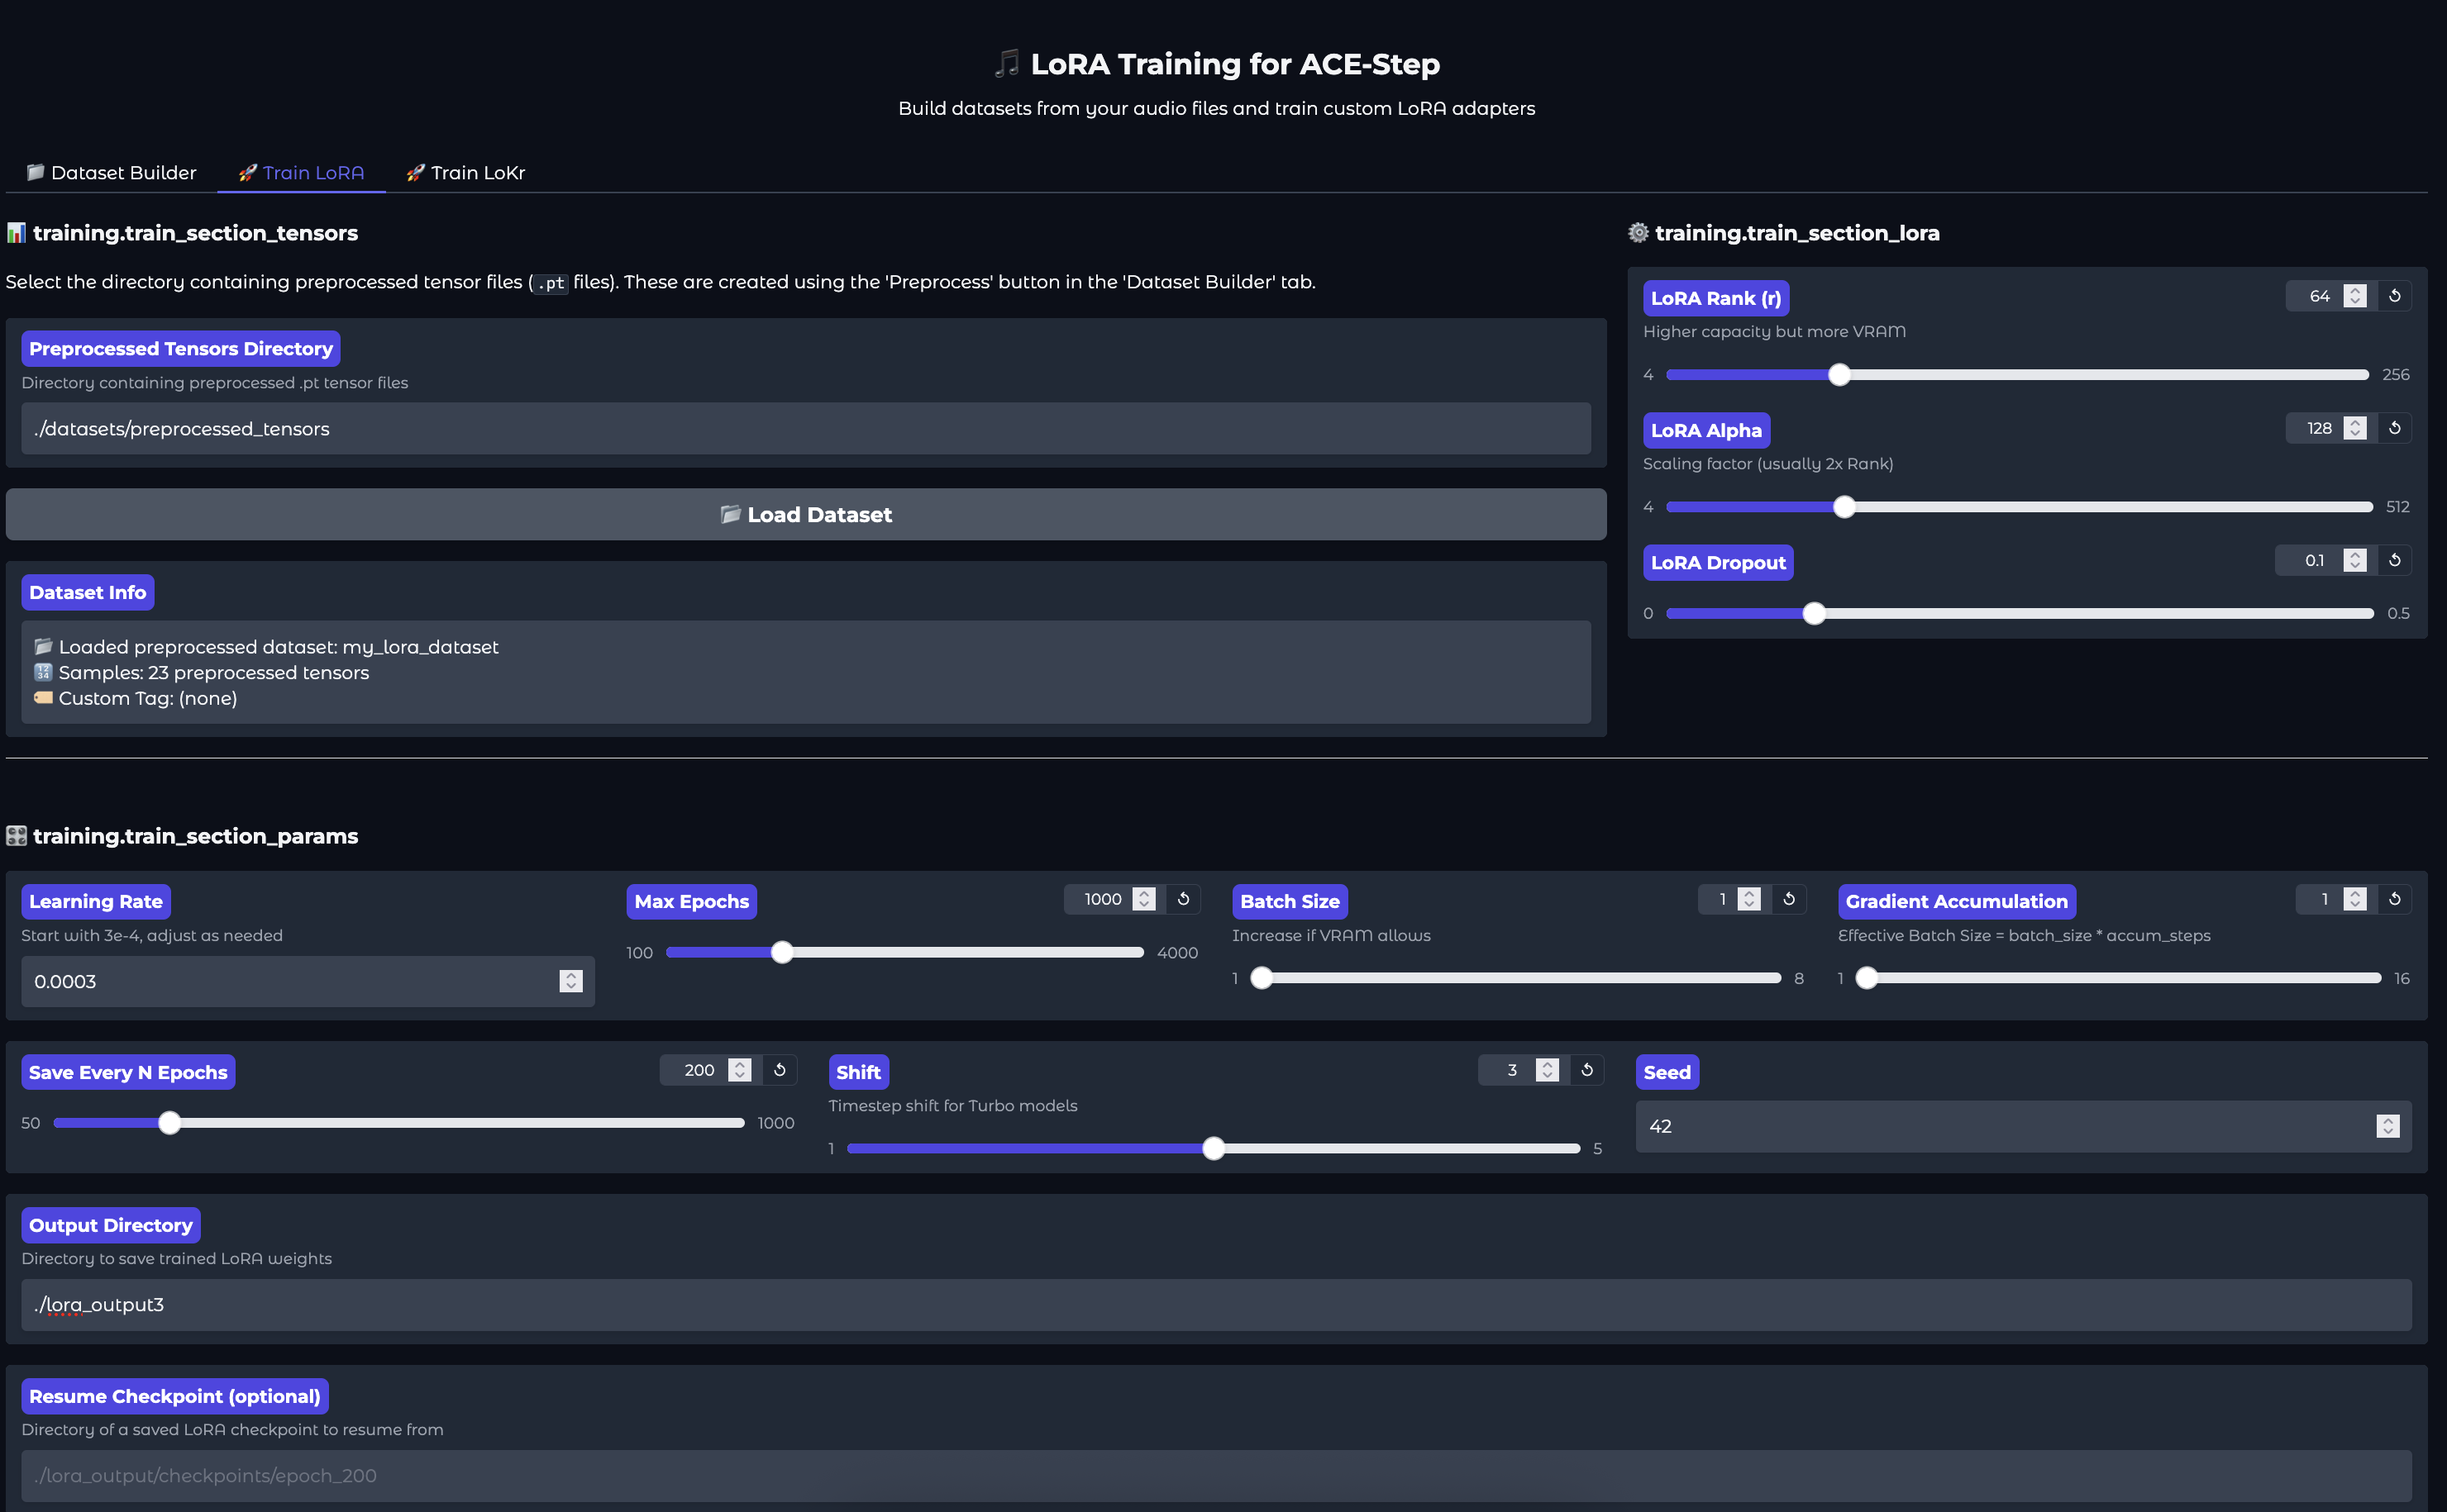The image size is (2447, 1512).
Task: Click the Resume Checkpoint input field
Action: click(x=1215, y=1475)
